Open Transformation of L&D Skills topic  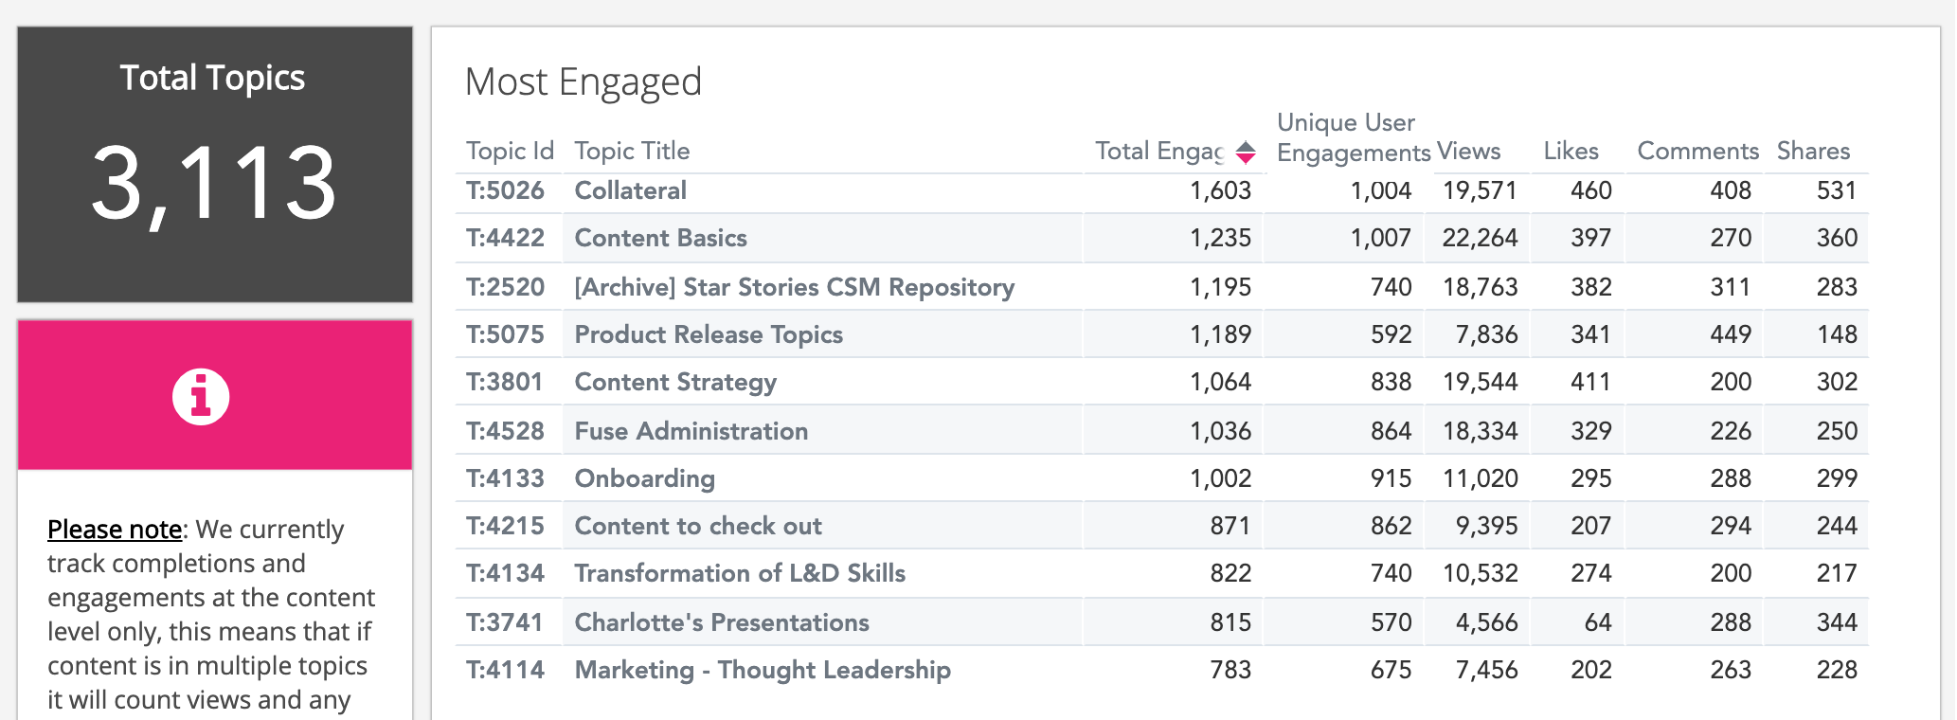[740, 573]
